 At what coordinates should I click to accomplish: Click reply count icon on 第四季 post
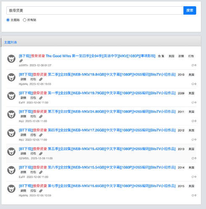[194, 140]
